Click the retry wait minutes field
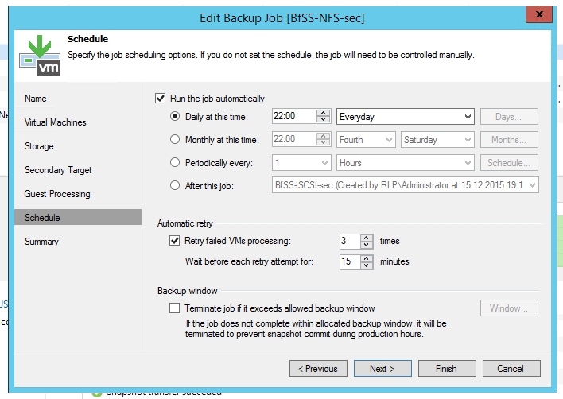The width and height of the screenshot is (563, 399). [348, 261]
